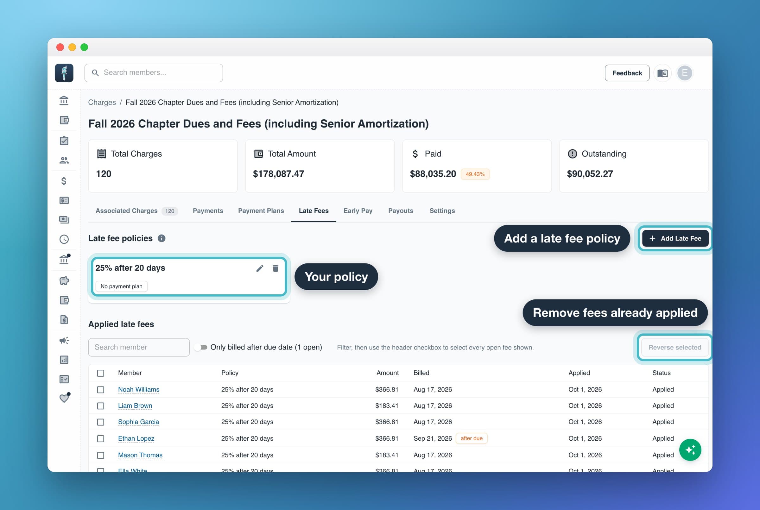The height and width of the screenshot is (510, 760).
Task: Click the 49.43% paid badge
Action: [475, 174]
